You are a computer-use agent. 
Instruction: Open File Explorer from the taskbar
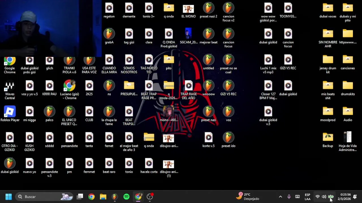pos(103,197)
